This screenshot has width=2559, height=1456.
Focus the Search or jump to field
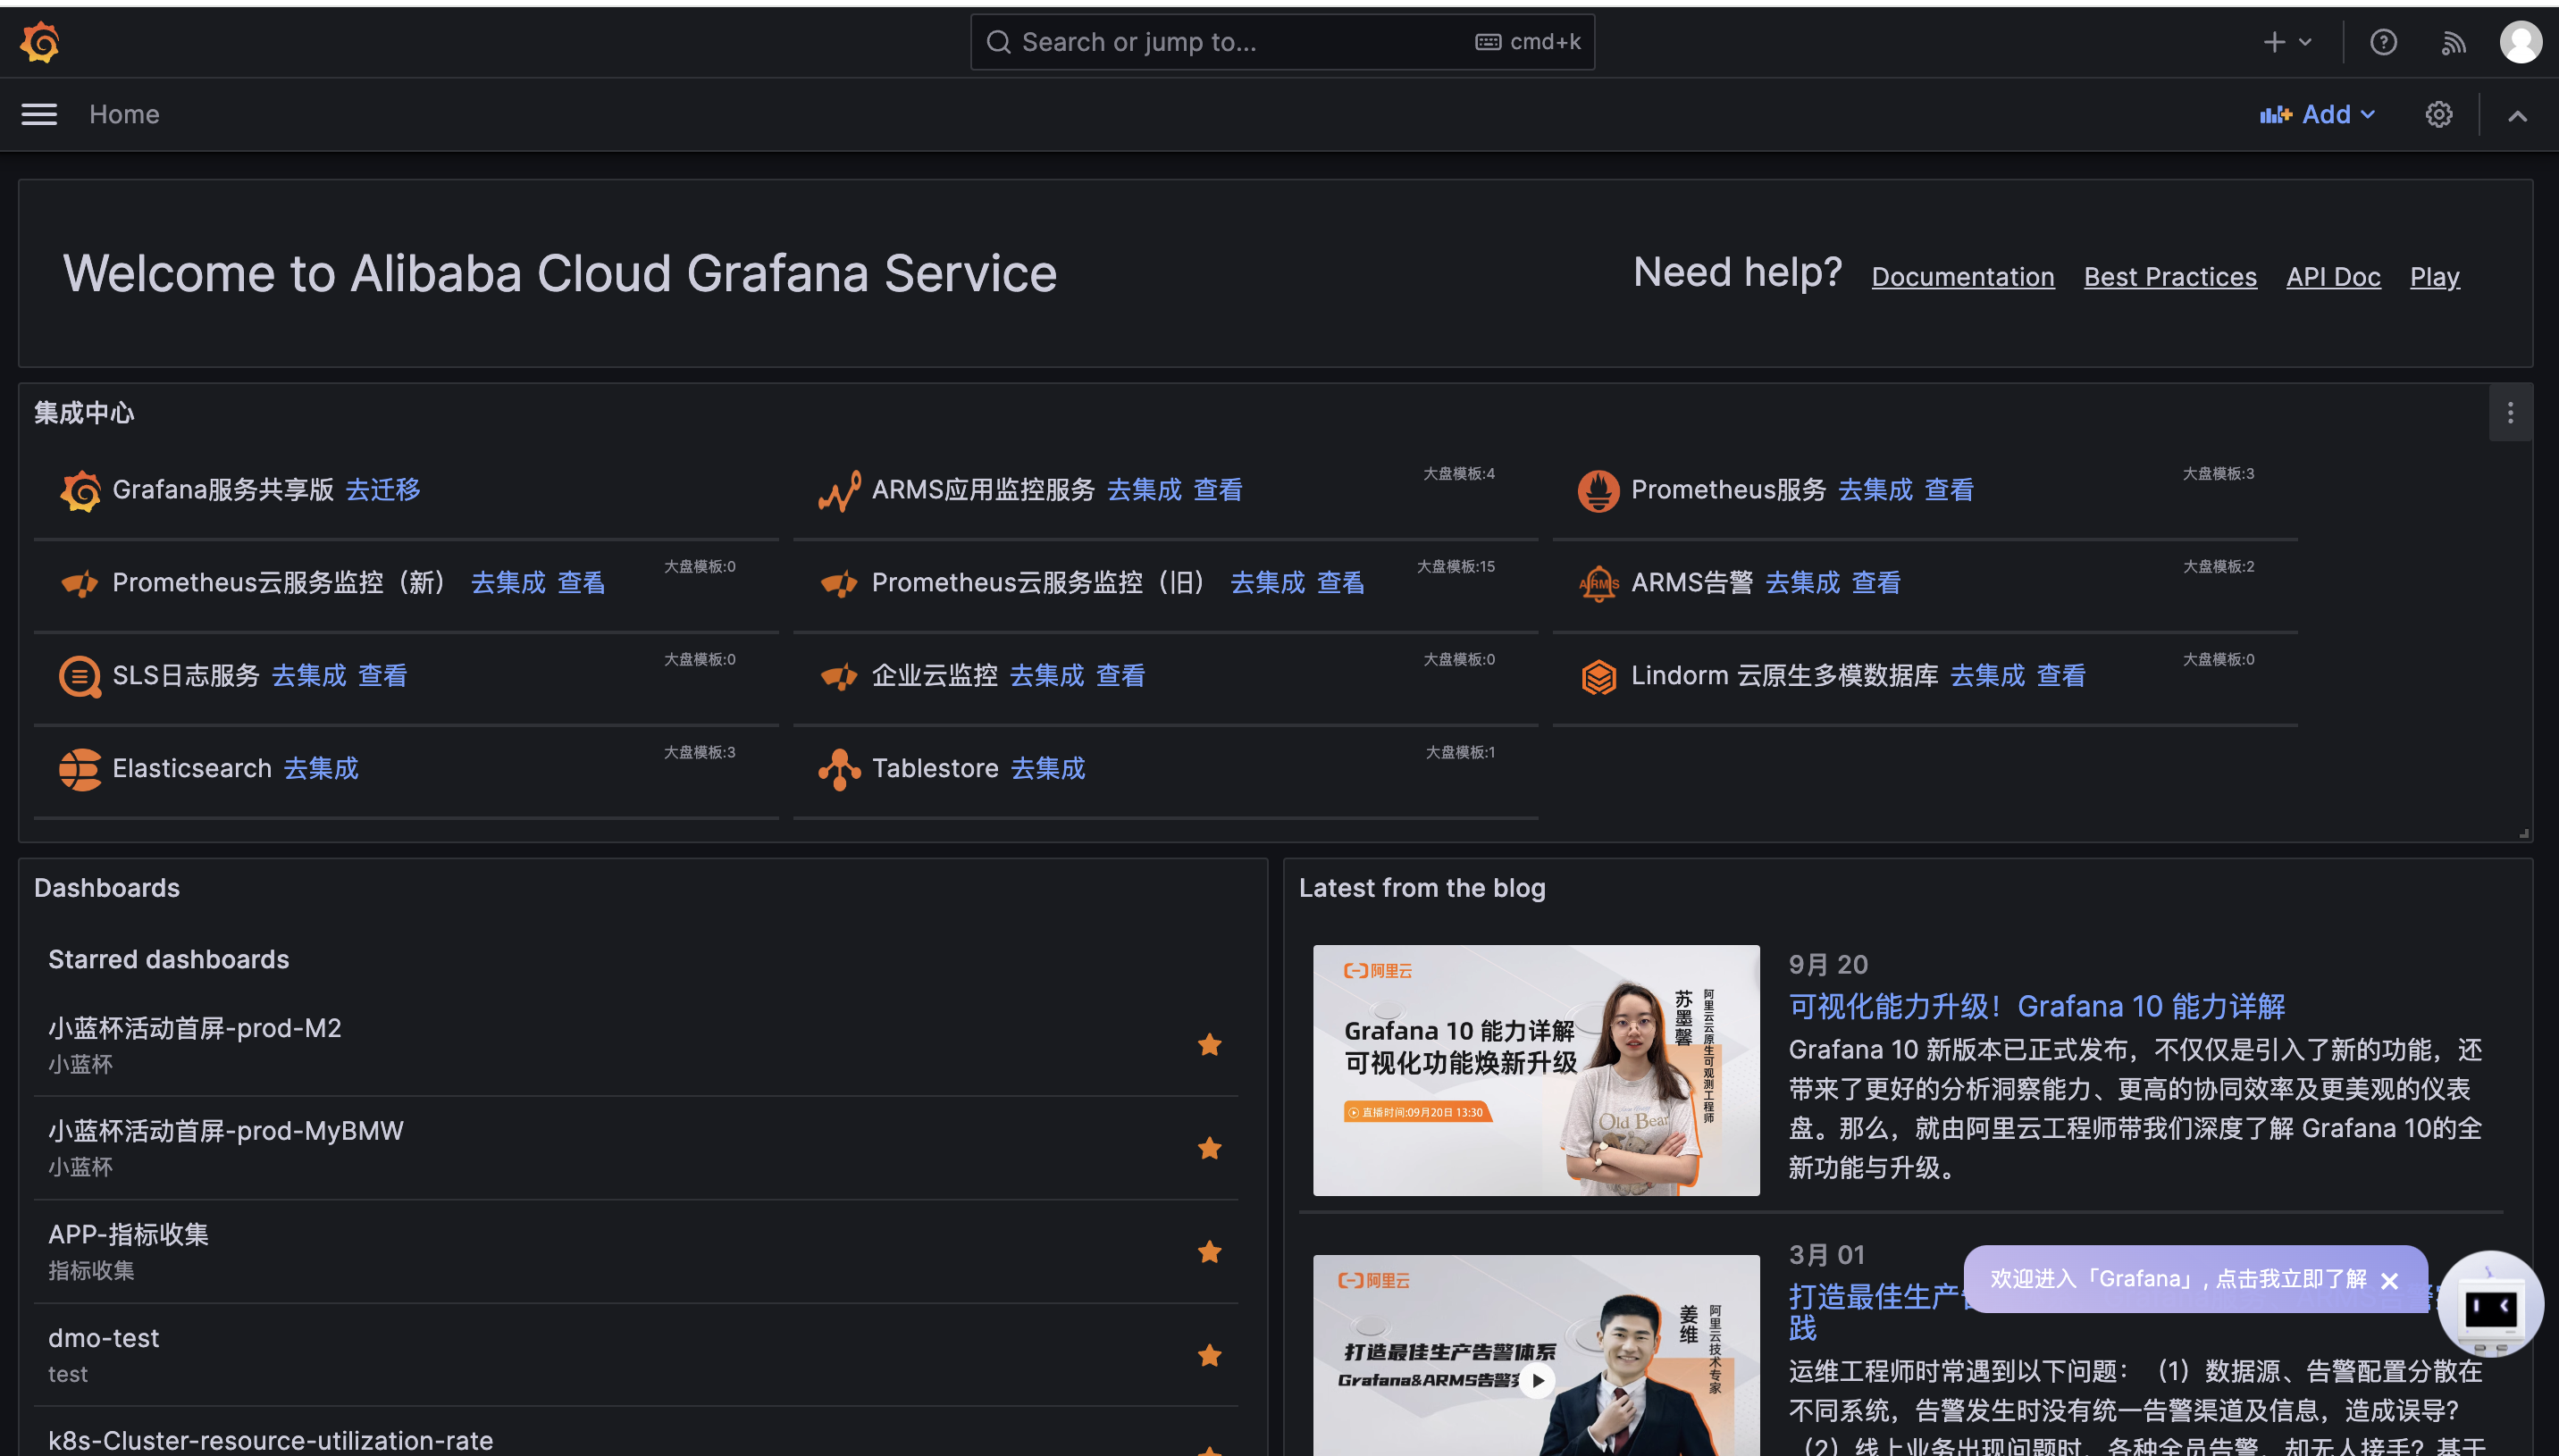pos(1282,42)
